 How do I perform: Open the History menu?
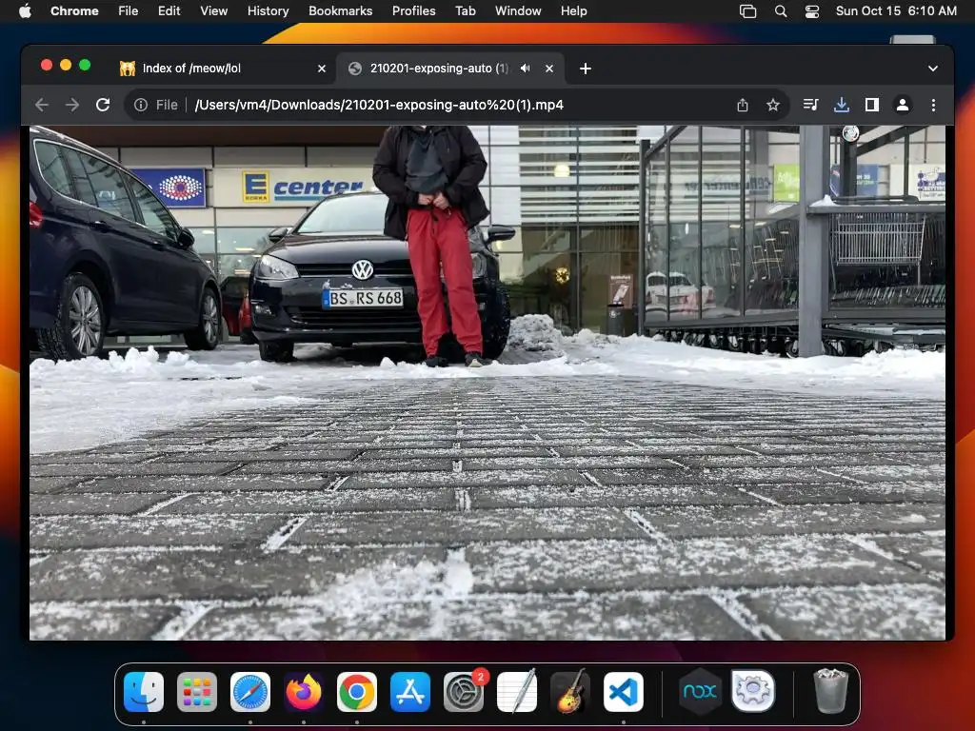tap(268, 10)
